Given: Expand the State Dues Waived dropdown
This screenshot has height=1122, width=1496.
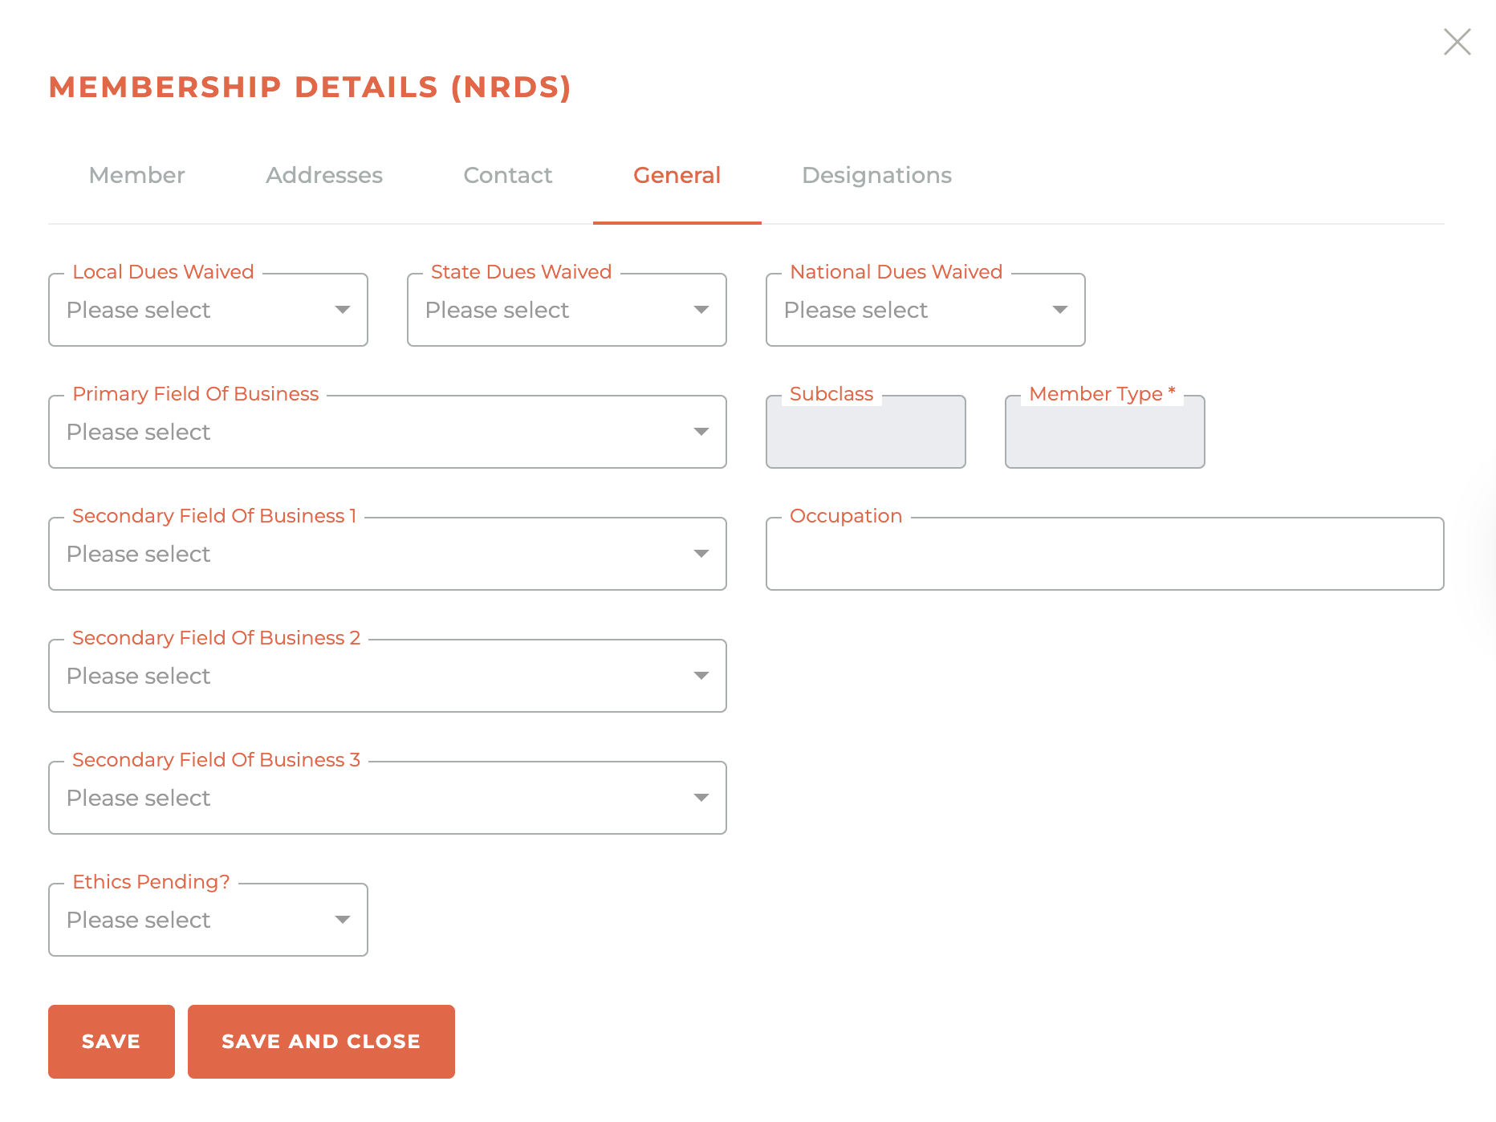Looking at the screenshot, I should (567, 311).
